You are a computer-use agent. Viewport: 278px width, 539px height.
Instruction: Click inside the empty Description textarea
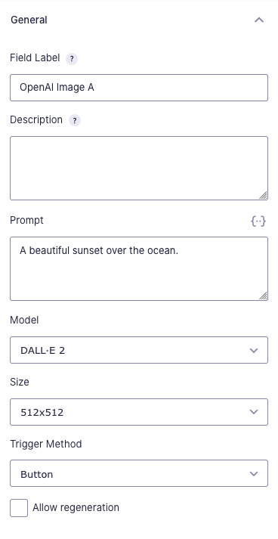139,168
